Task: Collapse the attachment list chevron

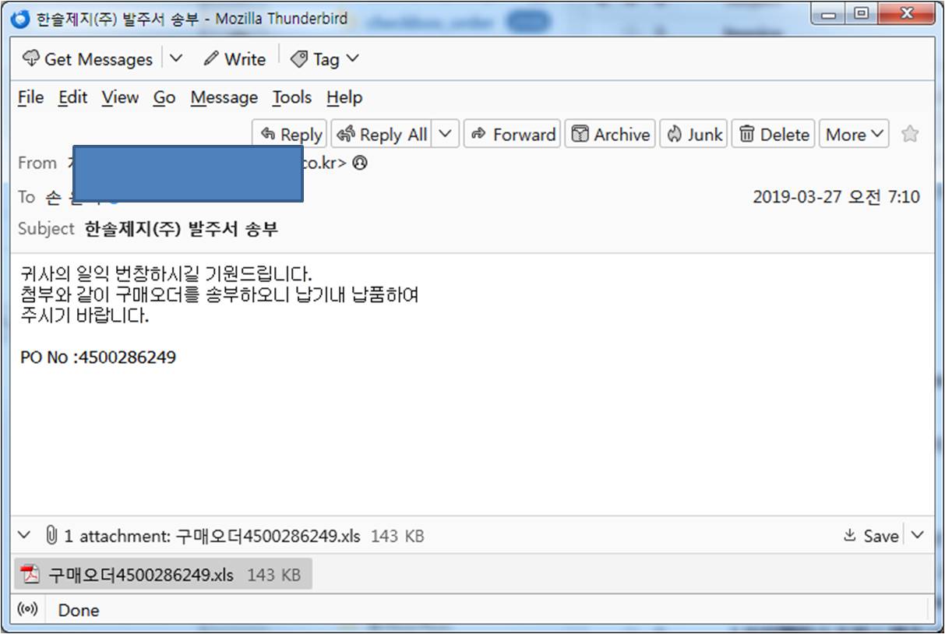Action: 24,535
